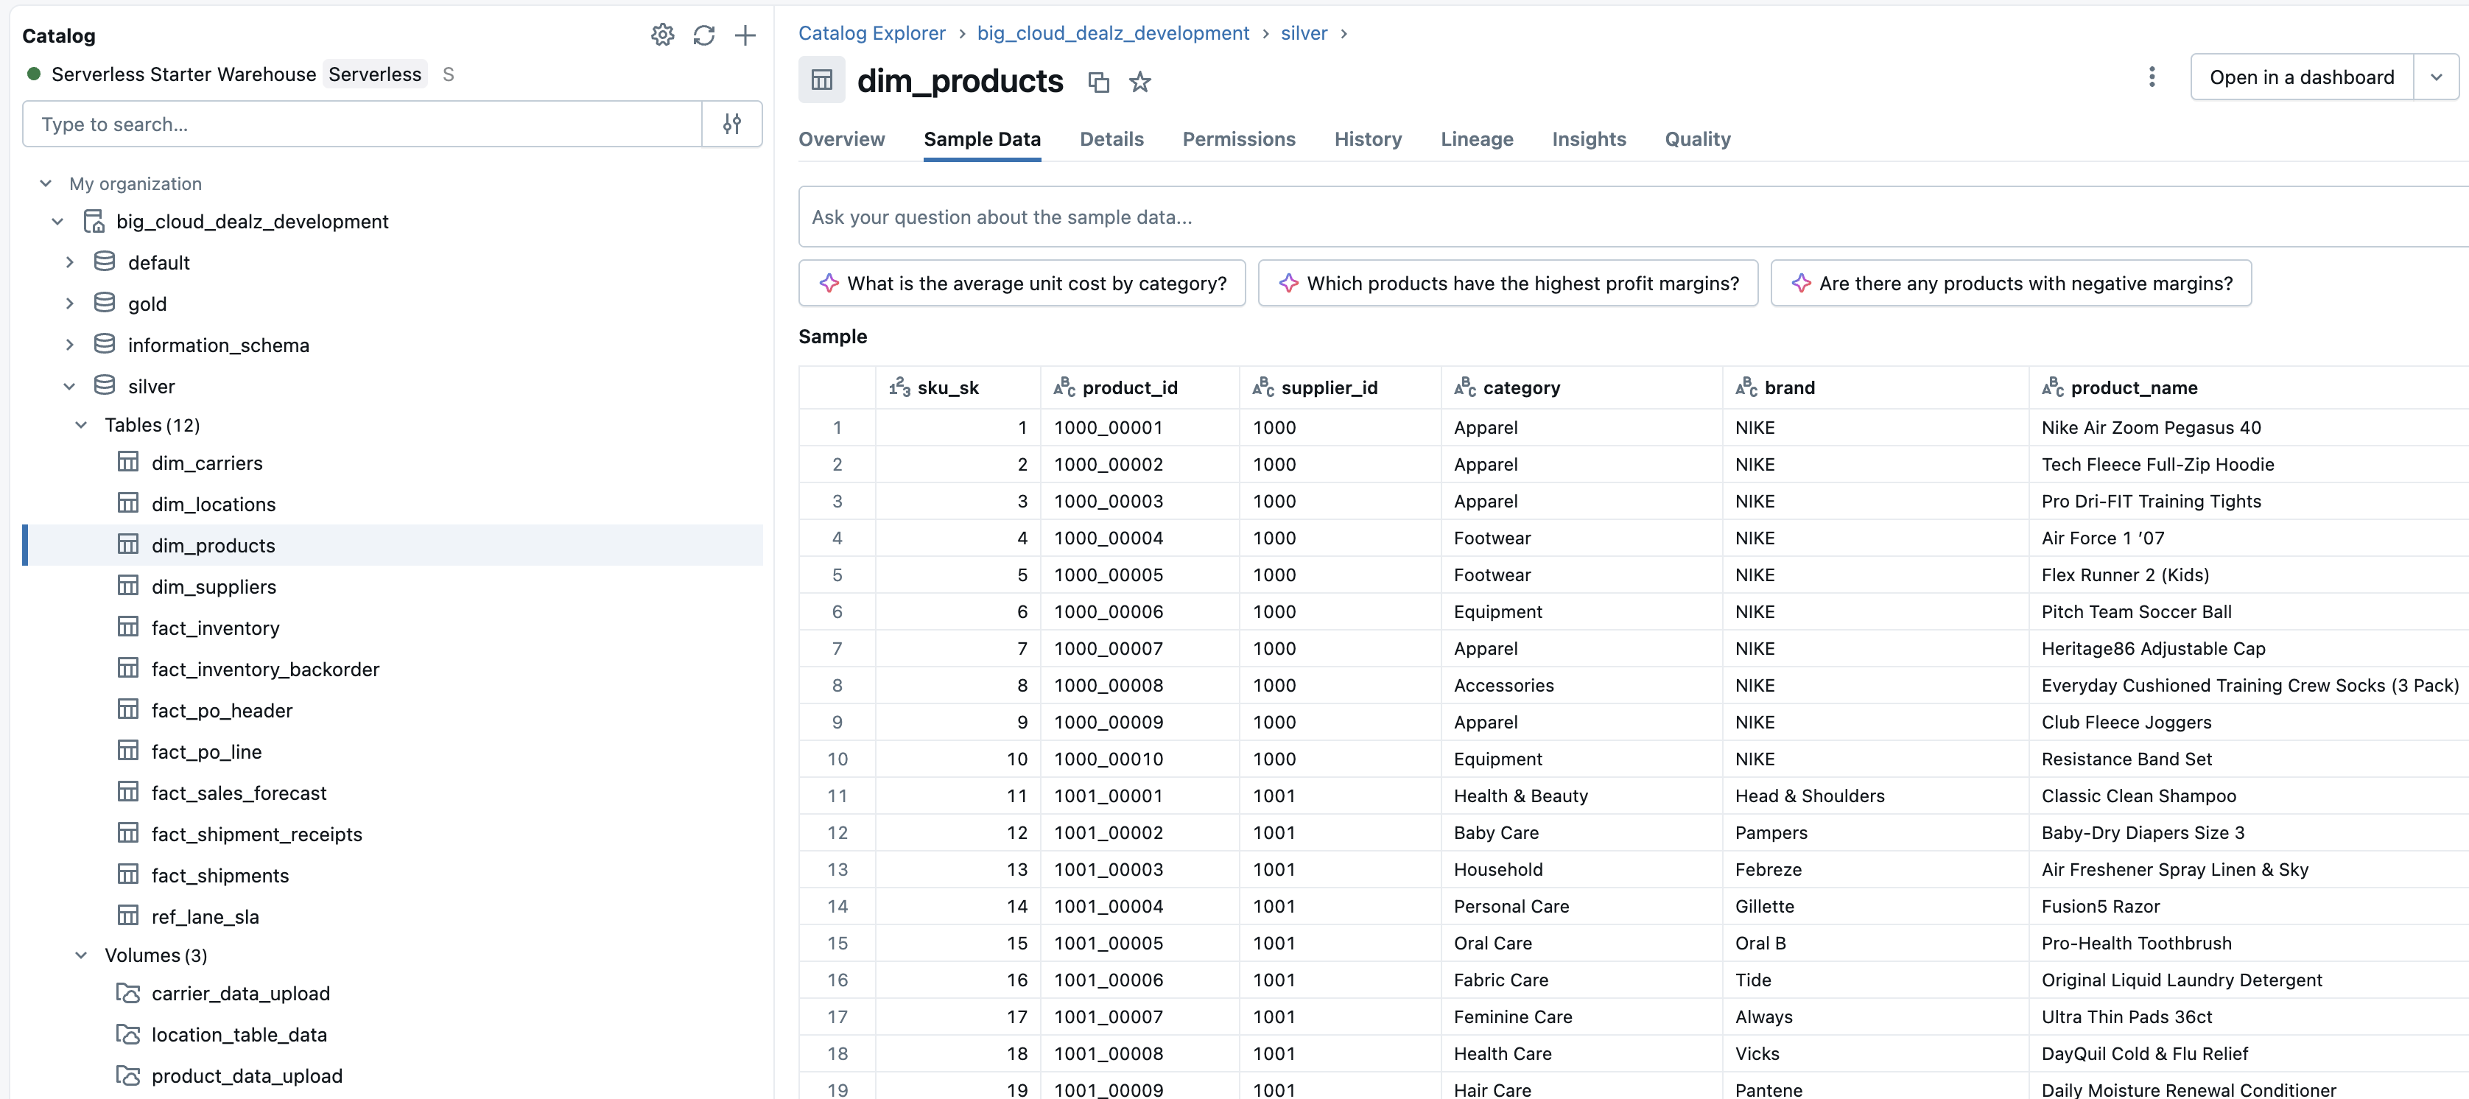
Task: Click the plus icon to add catalog item
Action: coord(745,35)
